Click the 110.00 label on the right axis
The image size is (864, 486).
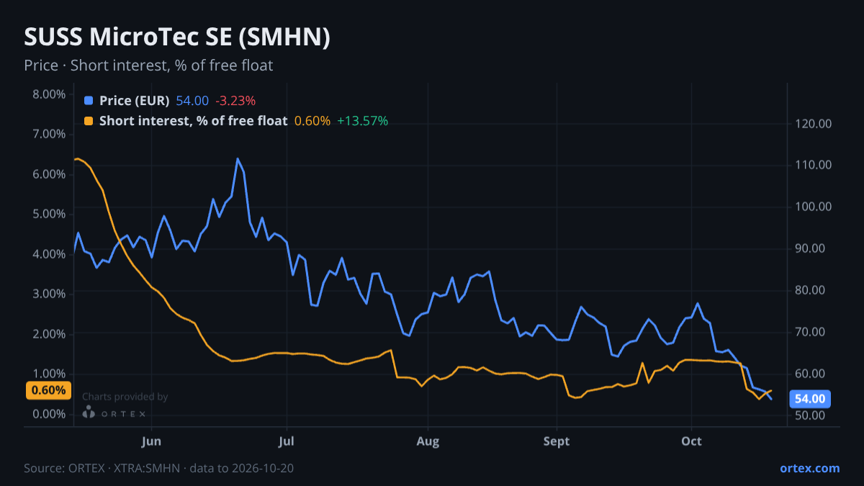click(813, 165)
